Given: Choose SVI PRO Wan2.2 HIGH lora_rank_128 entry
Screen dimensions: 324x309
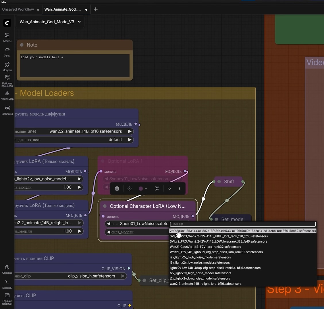Looking at the screenshot, I should click(x=243, y=236).
